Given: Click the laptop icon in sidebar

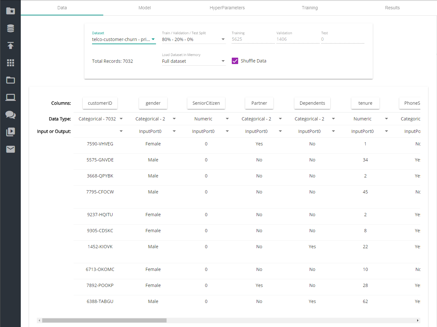Looking at the screenshot, I should click(11, 97).
